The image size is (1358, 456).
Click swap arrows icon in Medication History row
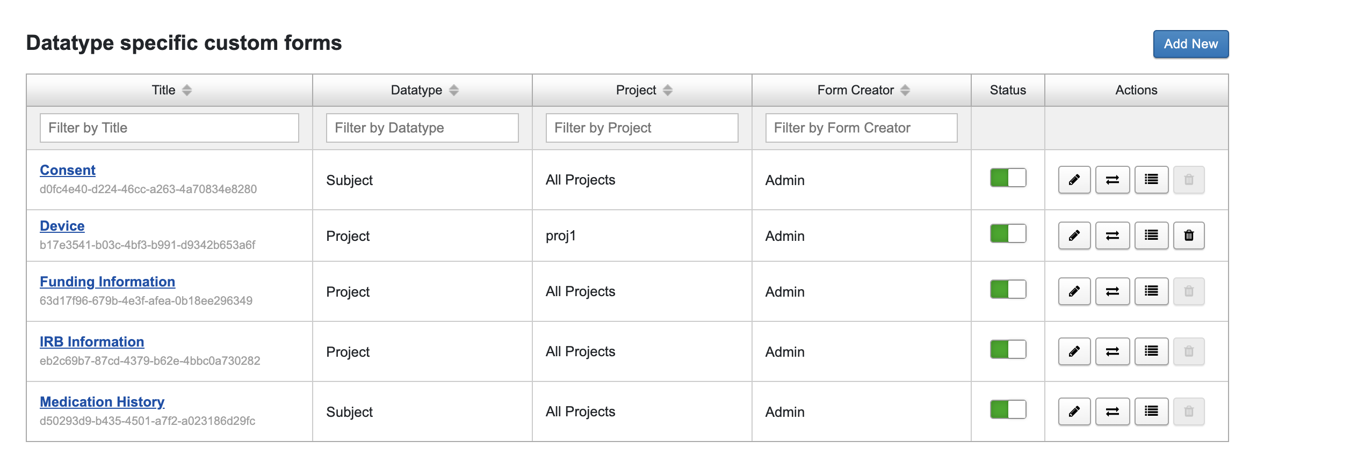point(1113,411)
